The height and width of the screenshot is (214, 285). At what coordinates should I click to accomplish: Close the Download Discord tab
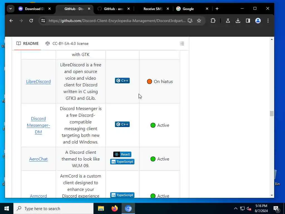[x=50, y=9]
